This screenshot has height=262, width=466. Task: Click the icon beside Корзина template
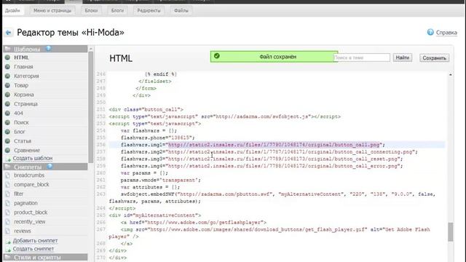click(x=7, y=95)
